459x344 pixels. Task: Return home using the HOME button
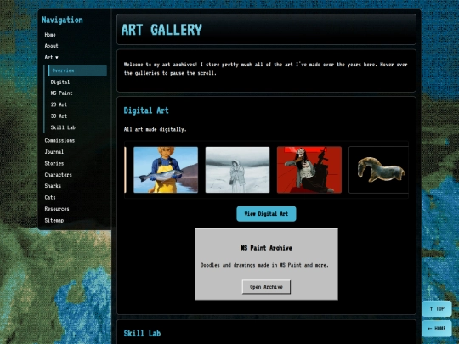coord(437,328)
